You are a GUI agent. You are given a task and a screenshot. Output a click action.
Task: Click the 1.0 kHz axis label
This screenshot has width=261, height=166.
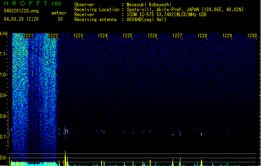pyautogui.click(x=3, y=75)
